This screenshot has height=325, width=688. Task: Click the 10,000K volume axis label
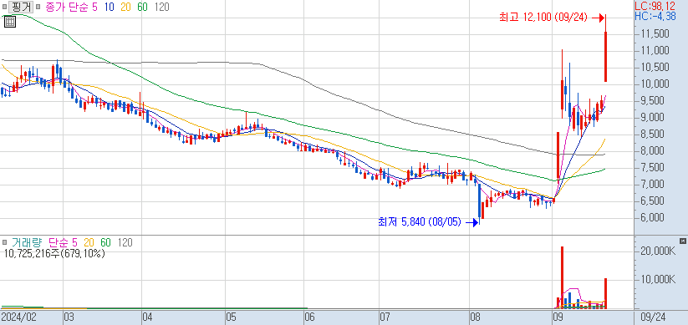pos(658,280)
